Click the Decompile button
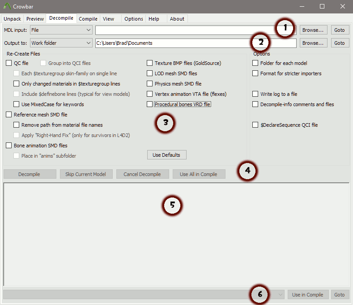Screen dimensions: 353x305 pos(30,174)
